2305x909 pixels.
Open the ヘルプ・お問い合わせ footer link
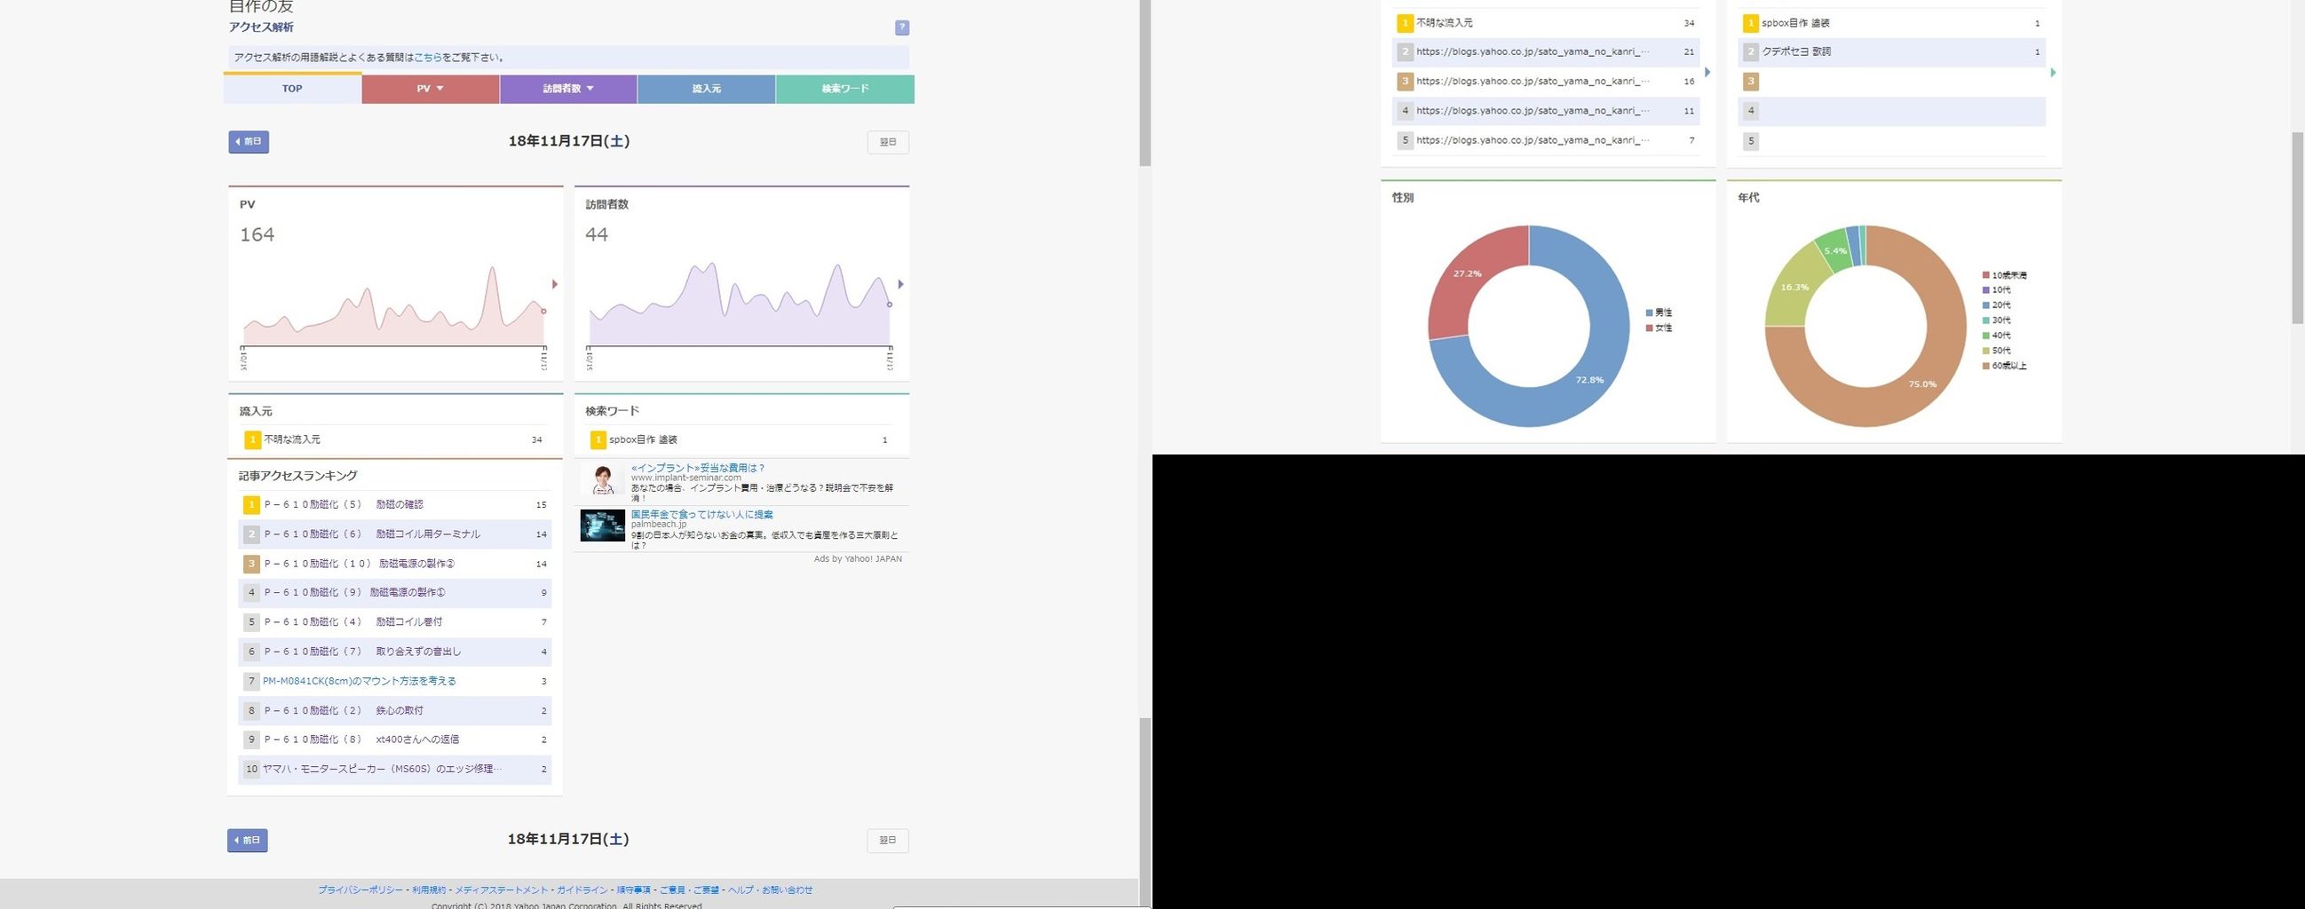tap(771, 890)
